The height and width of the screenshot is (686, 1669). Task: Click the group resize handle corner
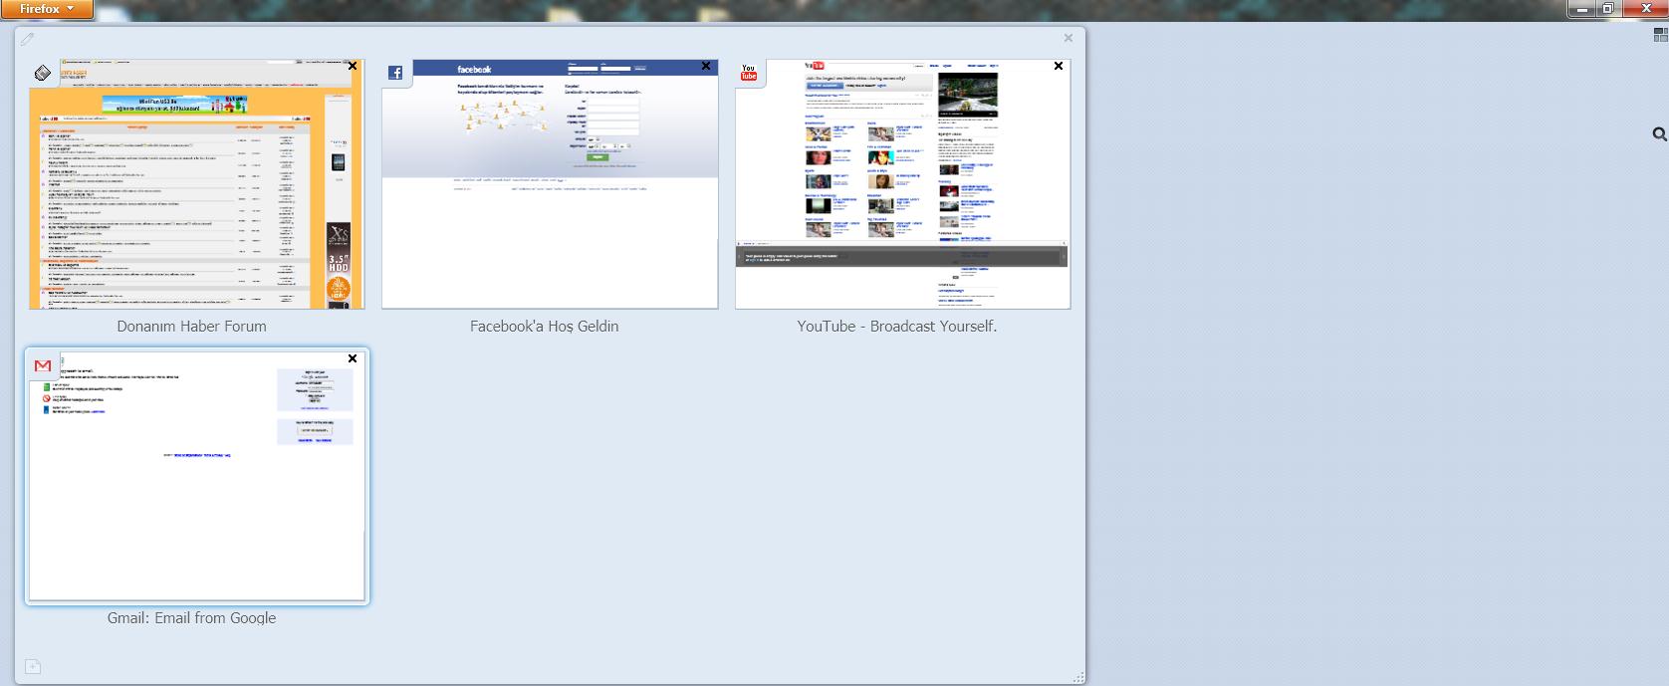click(x=1078, y=677)
